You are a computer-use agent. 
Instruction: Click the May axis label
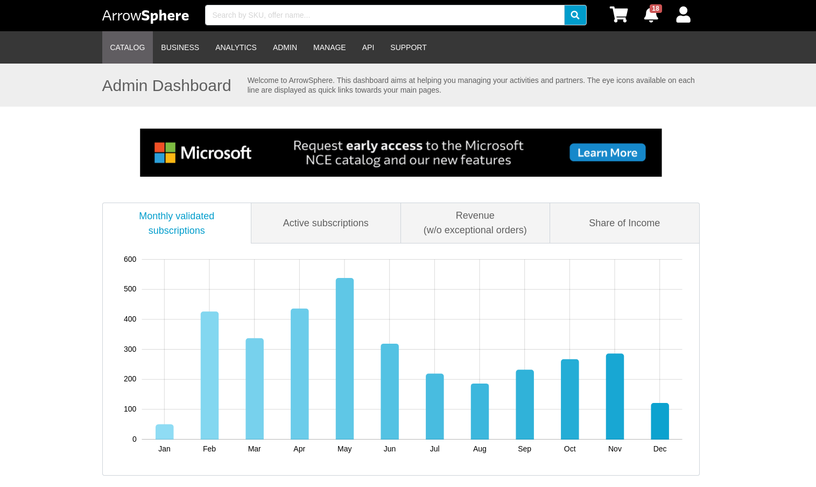point(344,449)
